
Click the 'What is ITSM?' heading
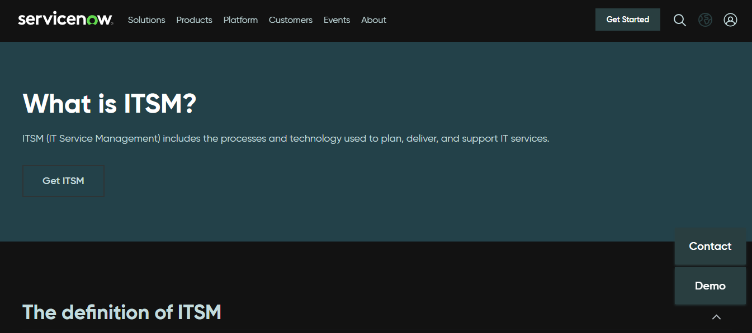(x=110, y=104)
